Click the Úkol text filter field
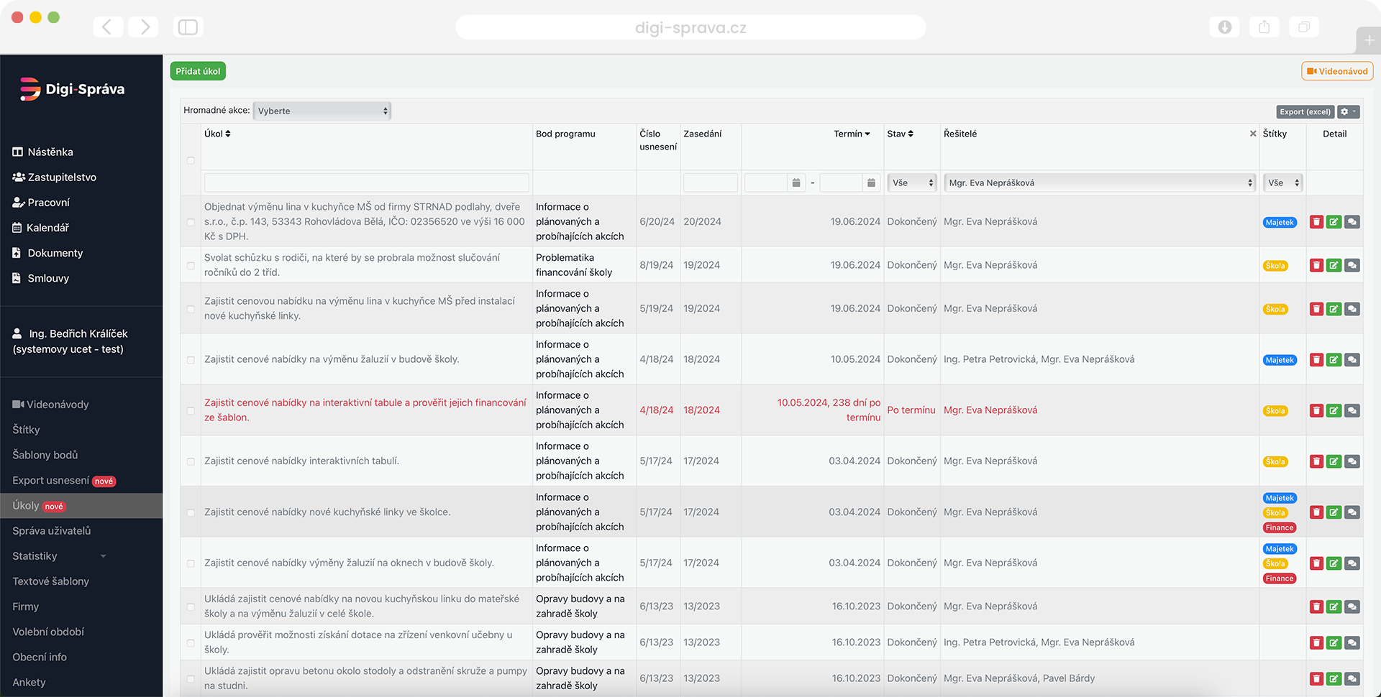Image resolution: width=1381 pixels, height=697 pixels. click(x=366, y=183)
